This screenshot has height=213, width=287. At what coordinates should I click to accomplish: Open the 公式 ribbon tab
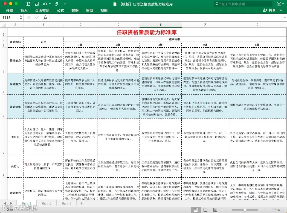click(60, 10)
